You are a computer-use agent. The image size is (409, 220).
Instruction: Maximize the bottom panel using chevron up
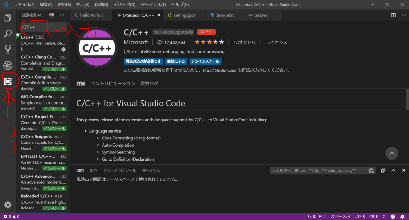point(393,170)
